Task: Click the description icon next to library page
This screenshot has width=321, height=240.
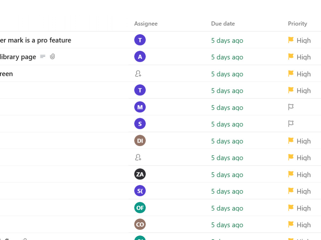Action: pos(43,57)
